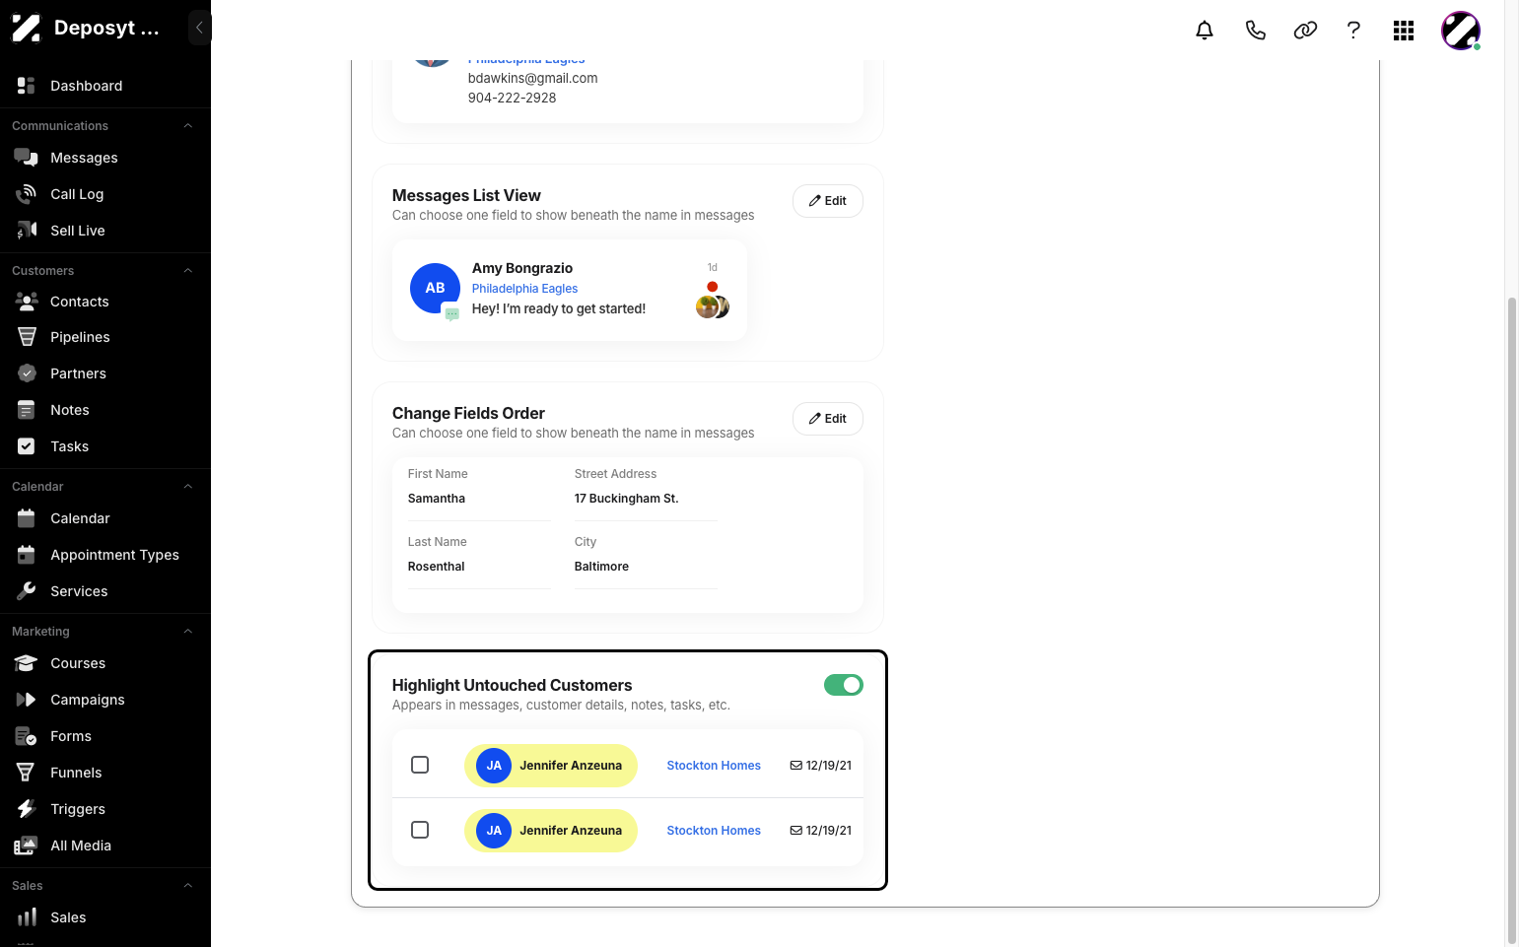Collapse the Sales section
This screenshot has height=947, width=1519.
[187, 886]
